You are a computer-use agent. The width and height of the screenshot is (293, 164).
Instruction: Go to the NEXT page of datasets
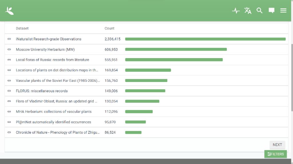coord(277,145)
